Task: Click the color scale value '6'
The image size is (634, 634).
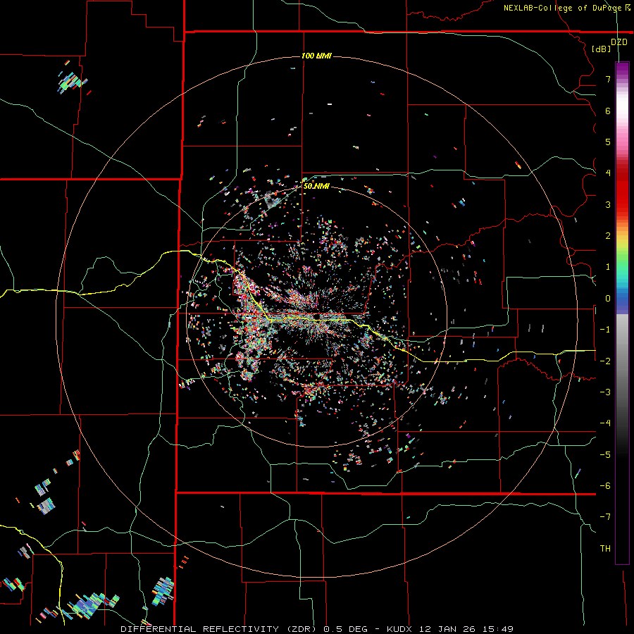Action: coord(608,111)
